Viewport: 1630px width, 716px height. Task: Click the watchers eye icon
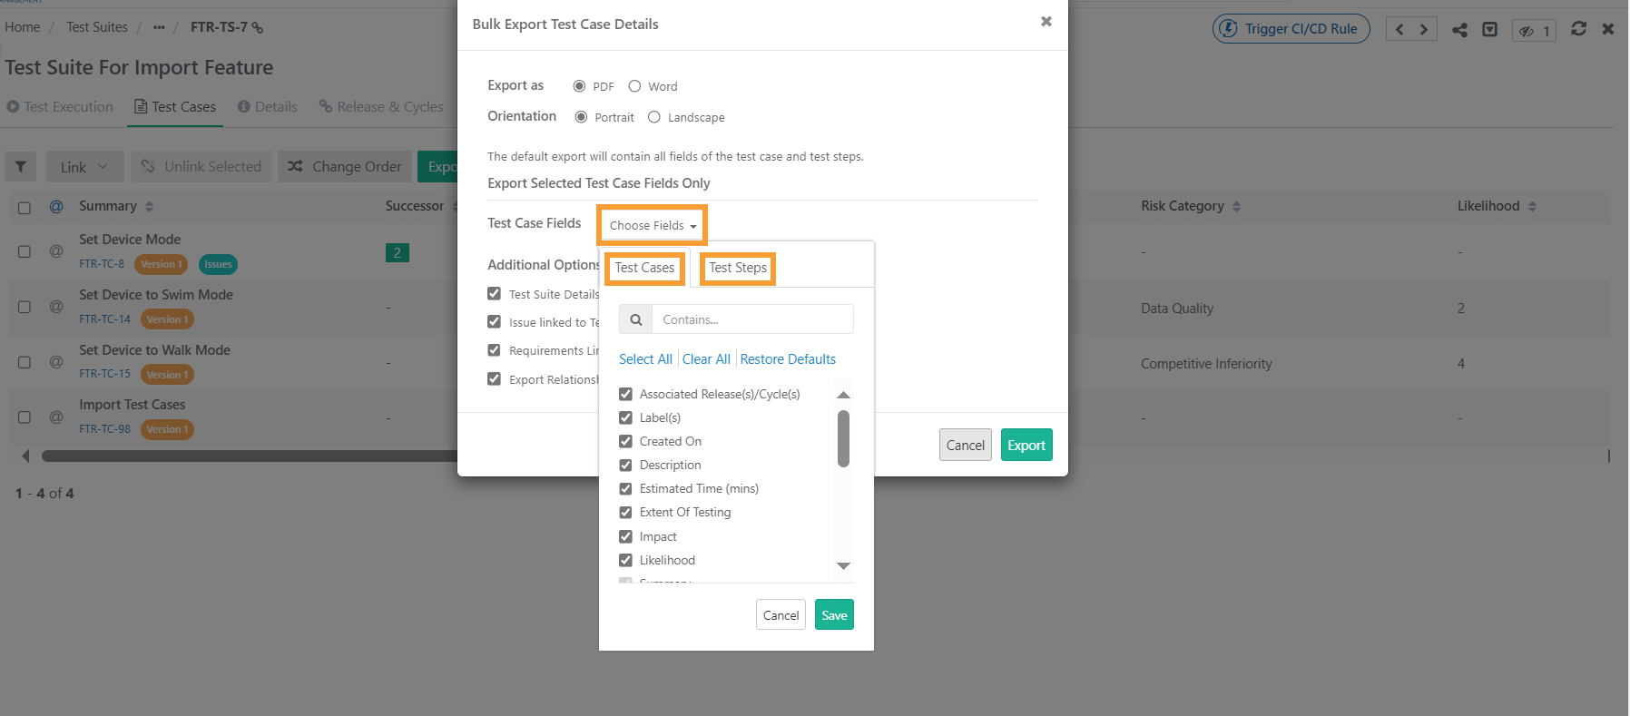[x=1527, y=31]
